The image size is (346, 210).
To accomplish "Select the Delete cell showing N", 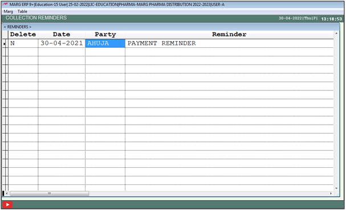I will 23,43.
